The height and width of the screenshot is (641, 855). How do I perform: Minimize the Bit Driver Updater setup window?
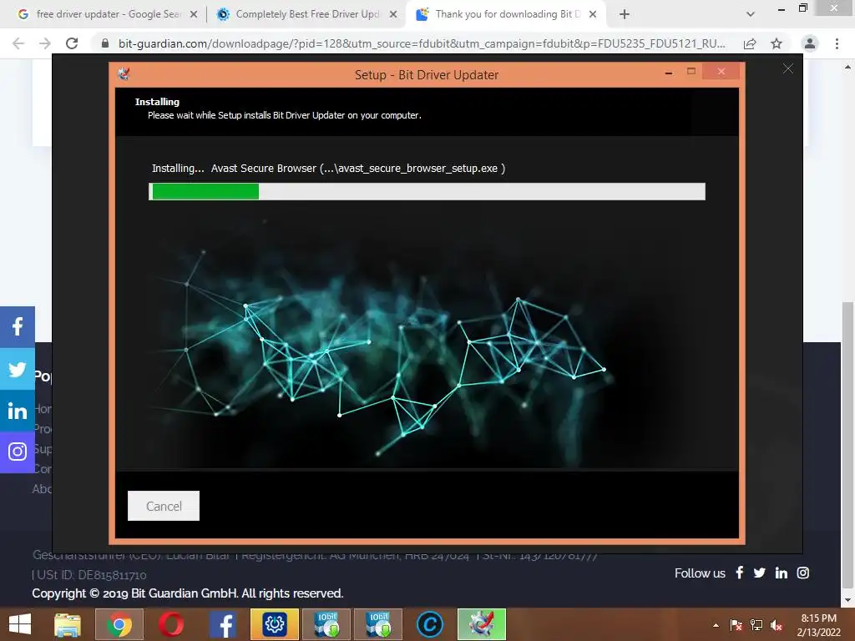pyautogui.click(x=669, y=72)
